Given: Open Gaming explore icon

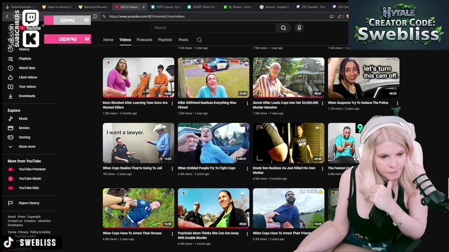Looking at the screenshot, I should pyautogui.click(x=11, y=137).
